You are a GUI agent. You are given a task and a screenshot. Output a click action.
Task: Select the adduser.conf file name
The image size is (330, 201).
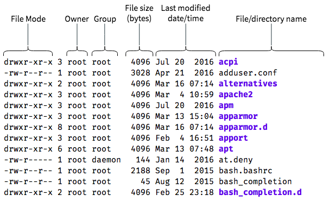coord(248,73)
